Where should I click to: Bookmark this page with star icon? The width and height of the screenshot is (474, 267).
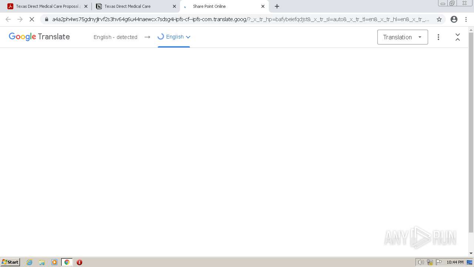(x=439, y=19)
